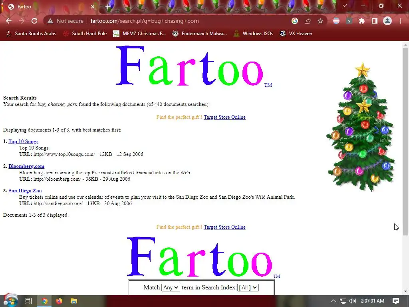Expand the Match Any dropdown
This screenshot has width=409, height=307.
click(171, 288)
